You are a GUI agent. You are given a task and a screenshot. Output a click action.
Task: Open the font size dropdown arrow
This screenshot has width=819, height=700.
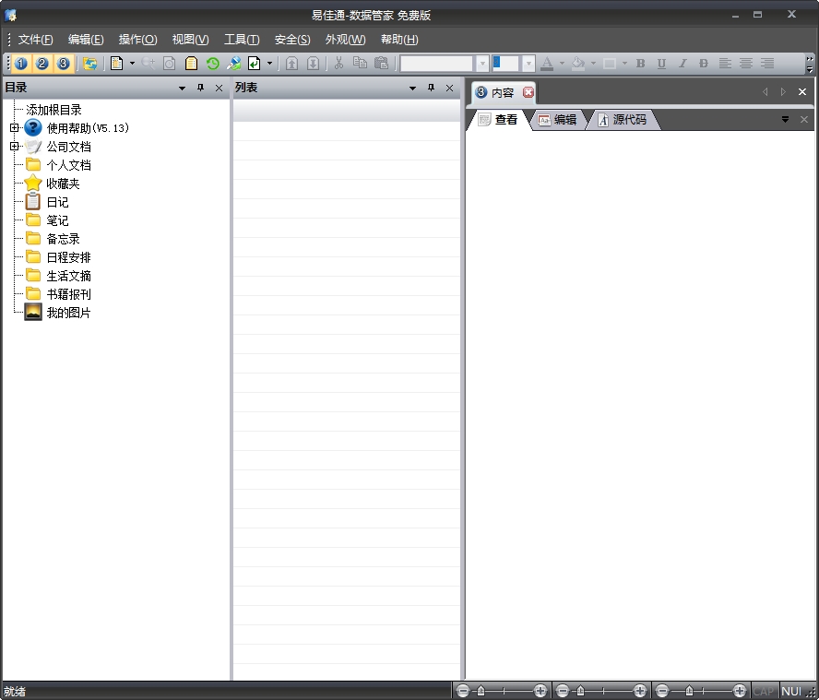528,64
